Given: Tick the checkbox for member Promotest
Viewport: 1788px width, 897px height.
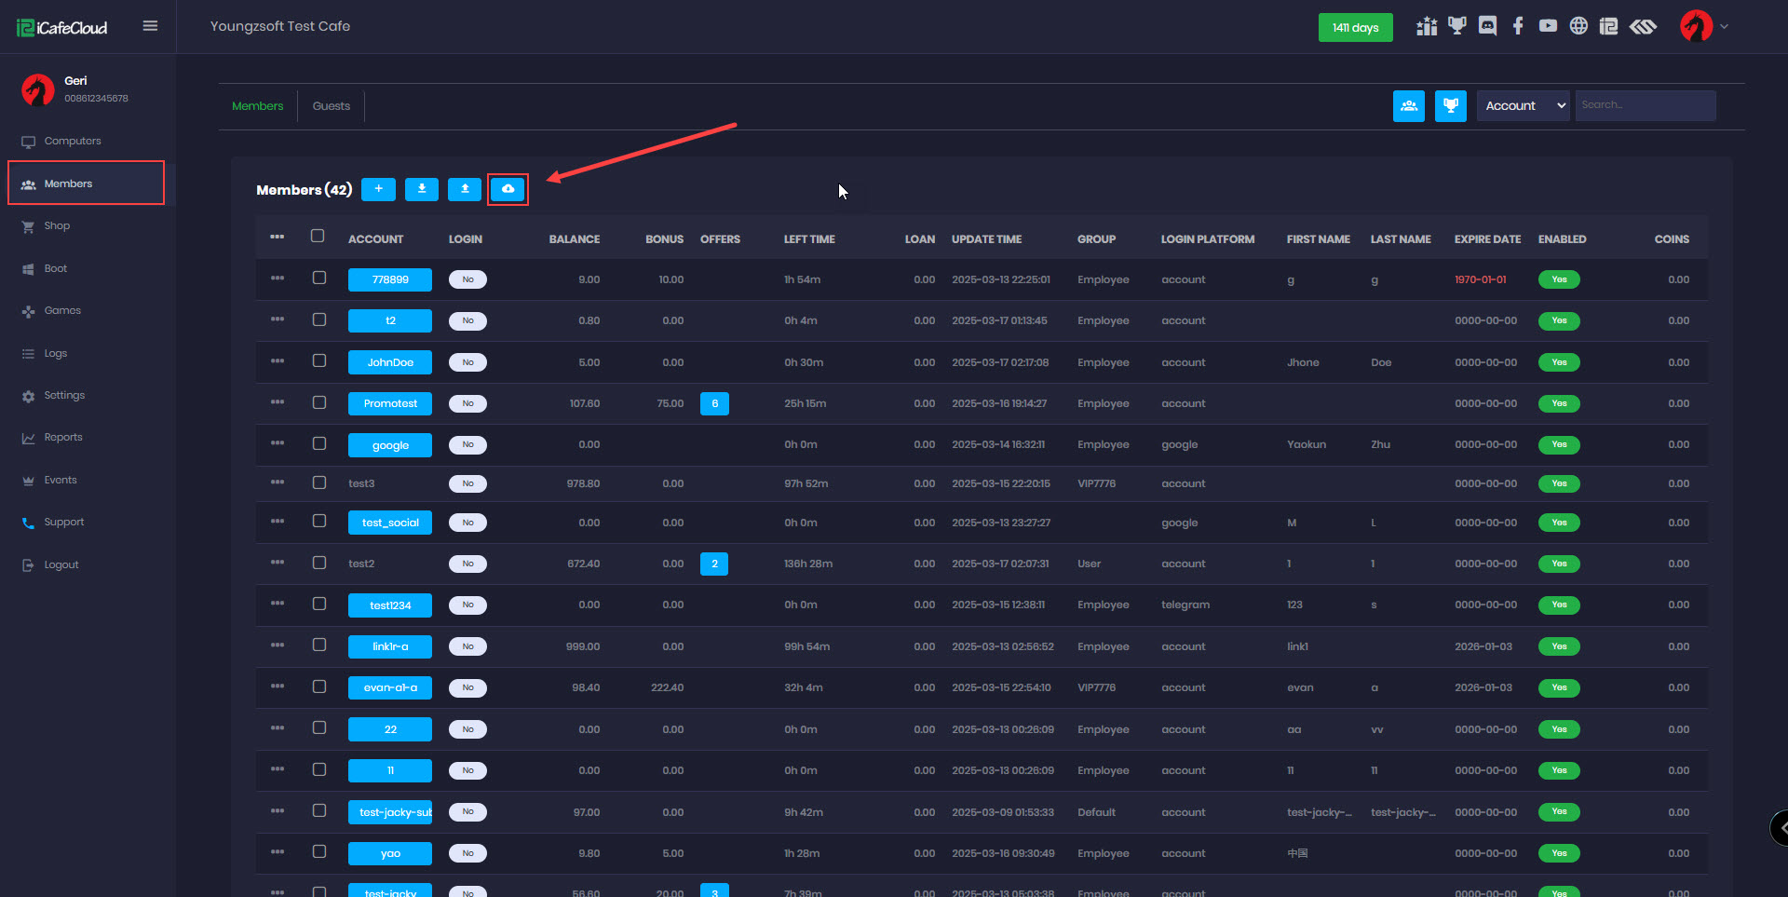Looking at the screenshot, I should coord(319,402).
